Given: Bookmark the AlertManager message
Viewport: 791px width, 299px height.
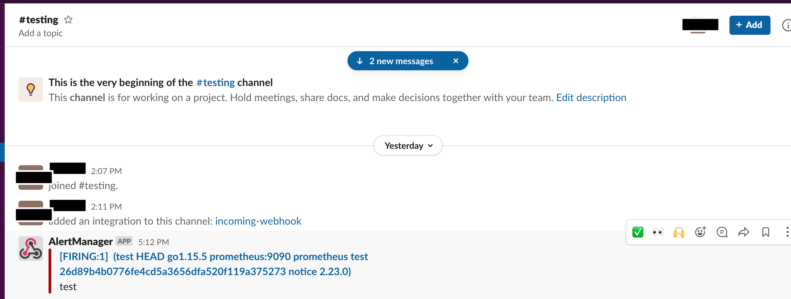Looking at the screenshot, I should (766, 232).
